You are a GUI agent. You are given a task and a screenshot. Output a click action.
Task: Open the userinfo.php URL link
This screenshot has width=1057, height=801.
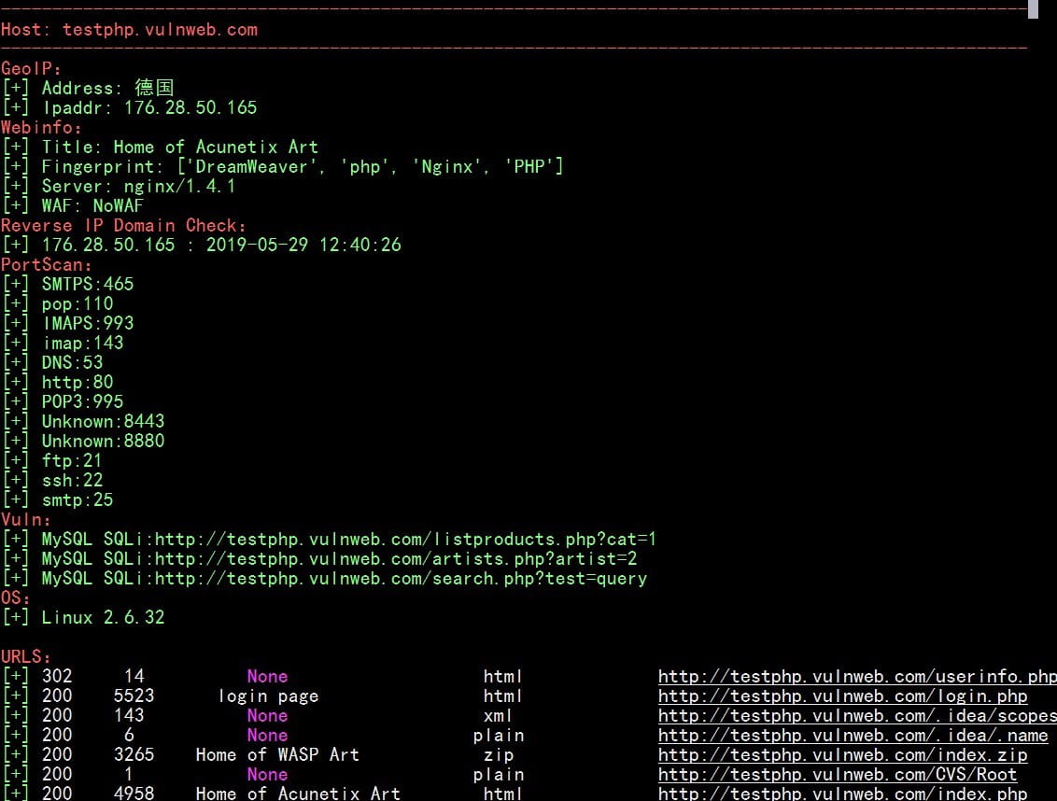[855, 676]
